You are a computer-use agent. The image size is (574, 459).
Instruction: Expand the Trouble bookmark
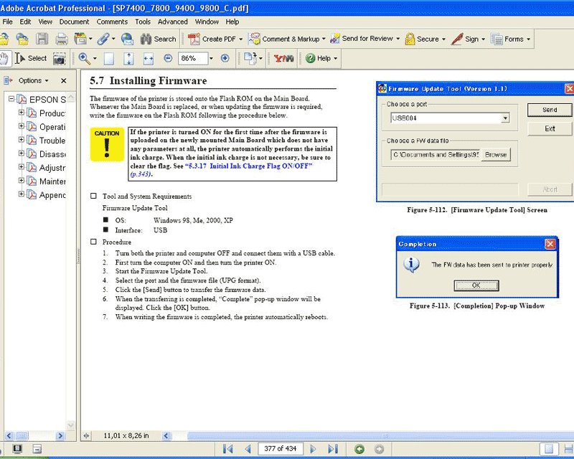pos(22,140)
